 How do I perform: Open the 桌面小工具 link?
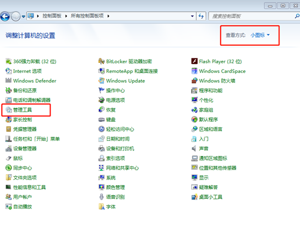pos(211,197)
